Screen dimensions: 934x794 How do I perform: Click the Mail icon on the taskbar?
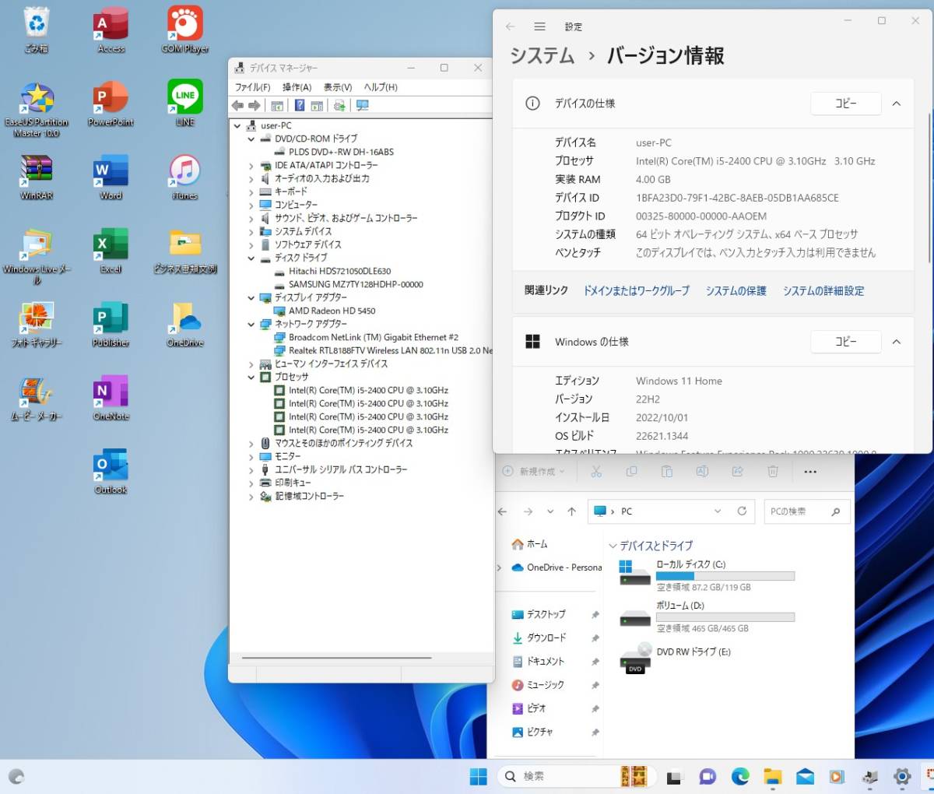tap(805, 776)
